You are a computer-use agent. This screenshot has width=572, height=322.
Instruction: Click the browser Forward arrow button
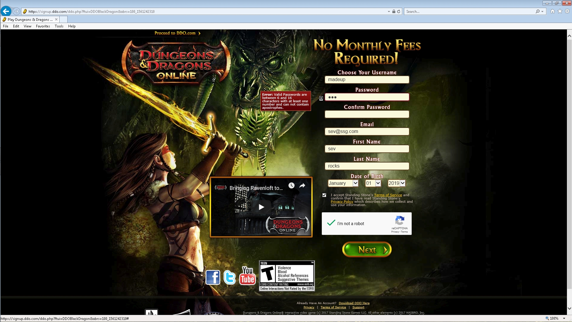(x=16, y=11)
